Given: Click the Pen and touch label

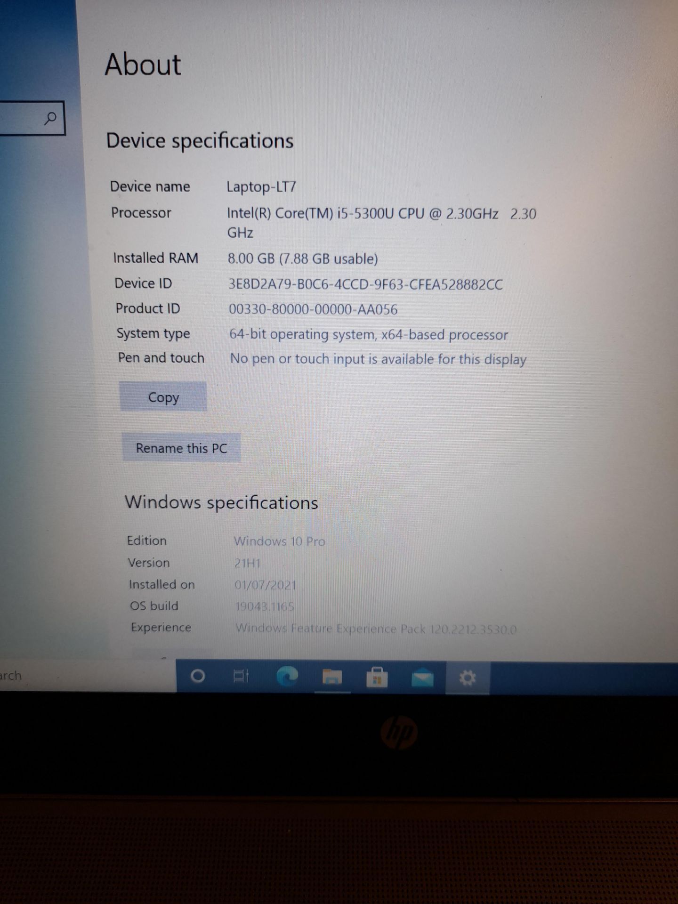Looking at the screenshot, I should [161, 358].
